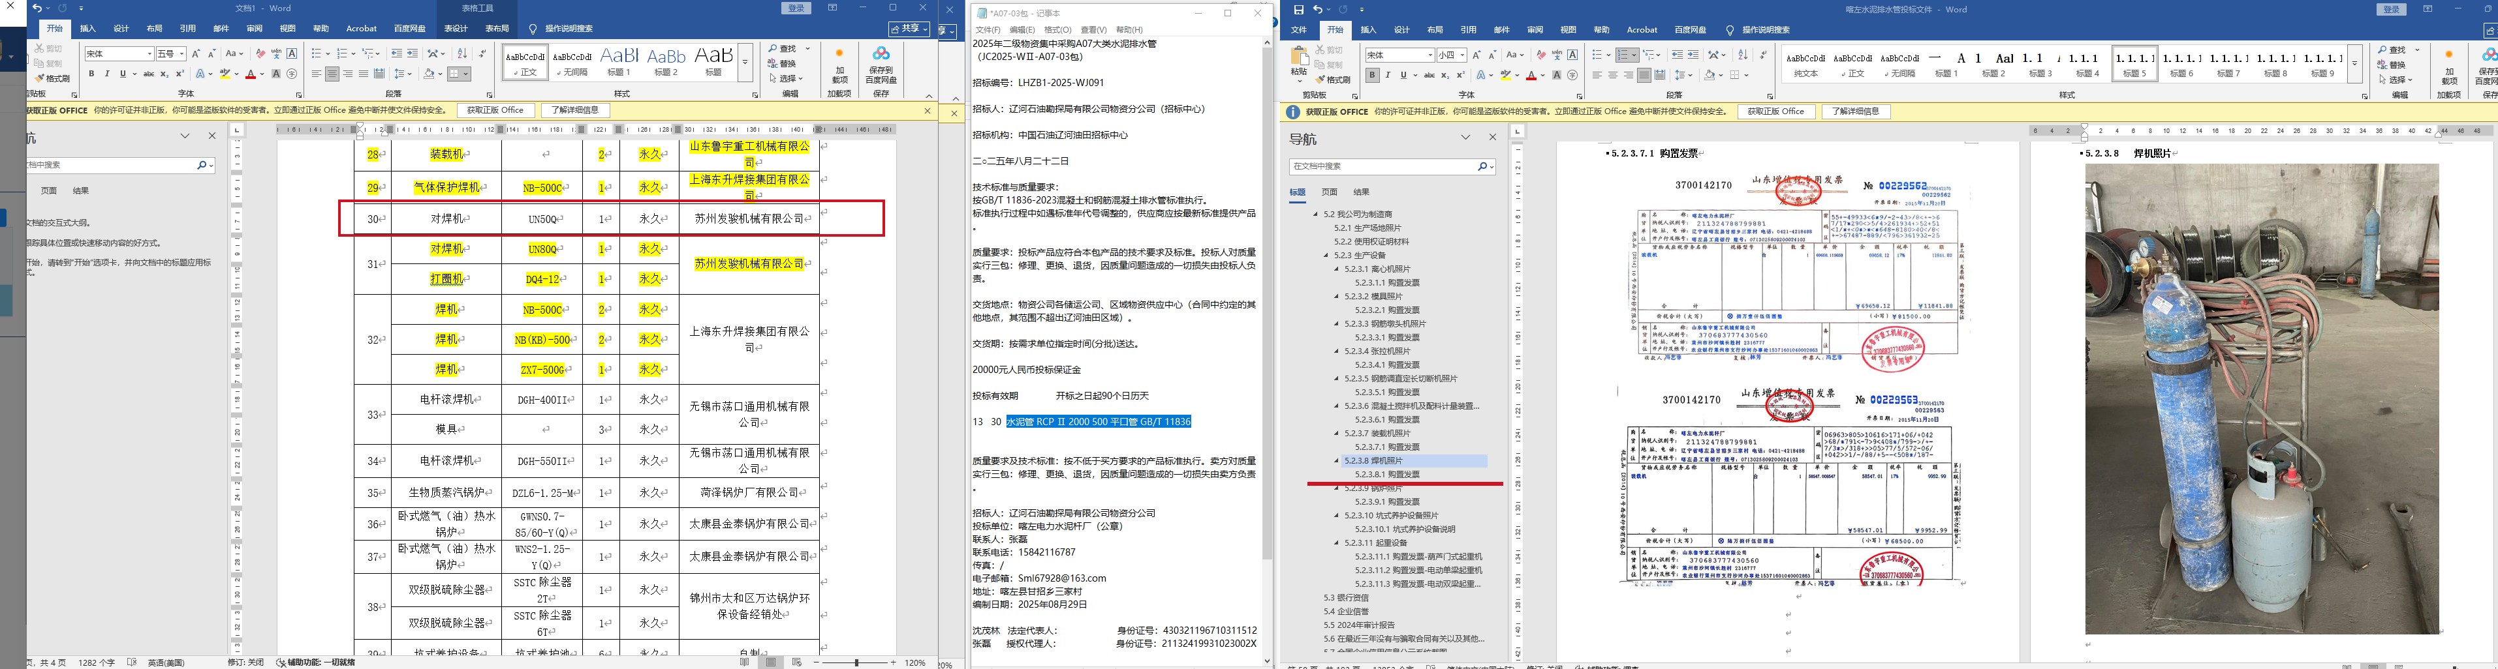Open the 五号 font size dropdown in 文档1 Word
The image size is (2498, 669).
(182, 54)
